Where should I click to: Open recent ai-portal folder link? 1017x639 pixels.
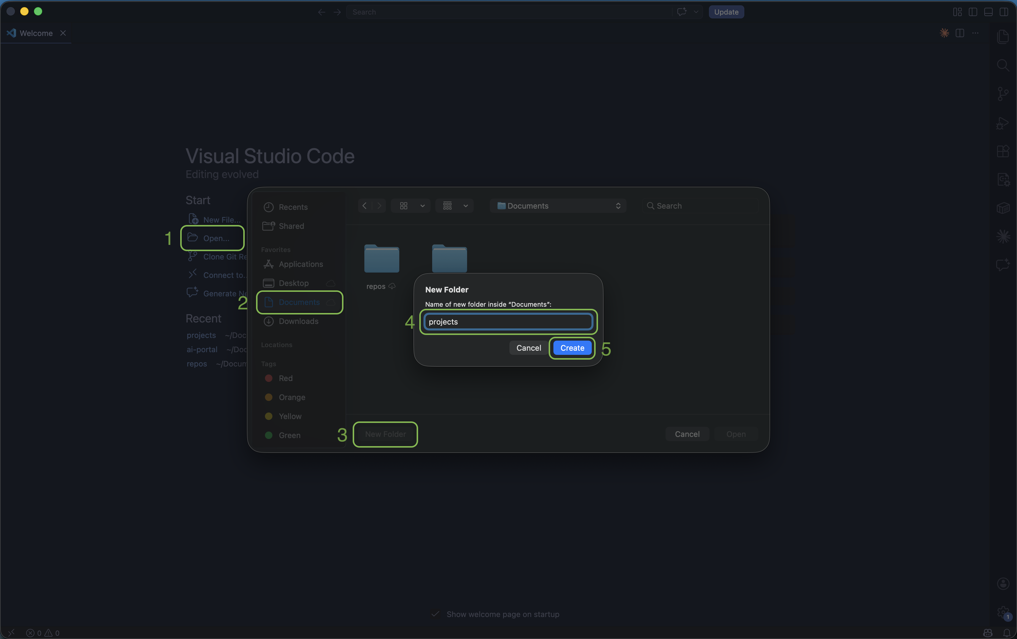(202, 349)
